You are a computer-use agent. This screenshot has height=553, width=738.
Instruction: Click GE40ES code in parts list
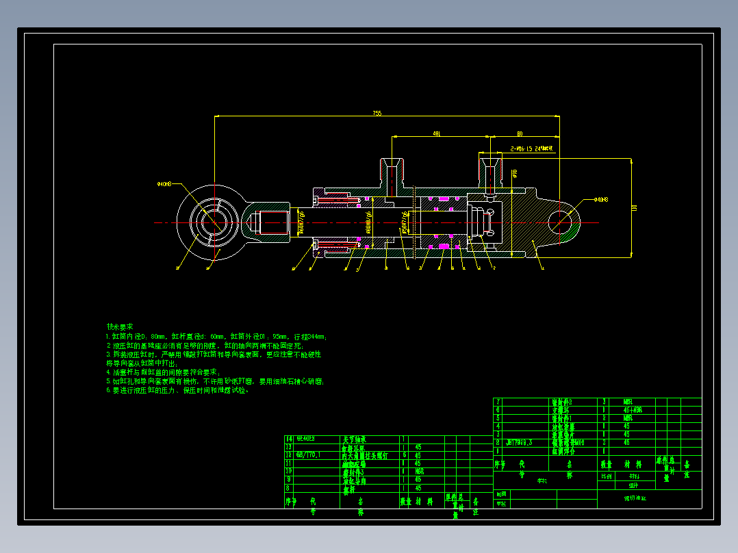[x=306, y=439]
